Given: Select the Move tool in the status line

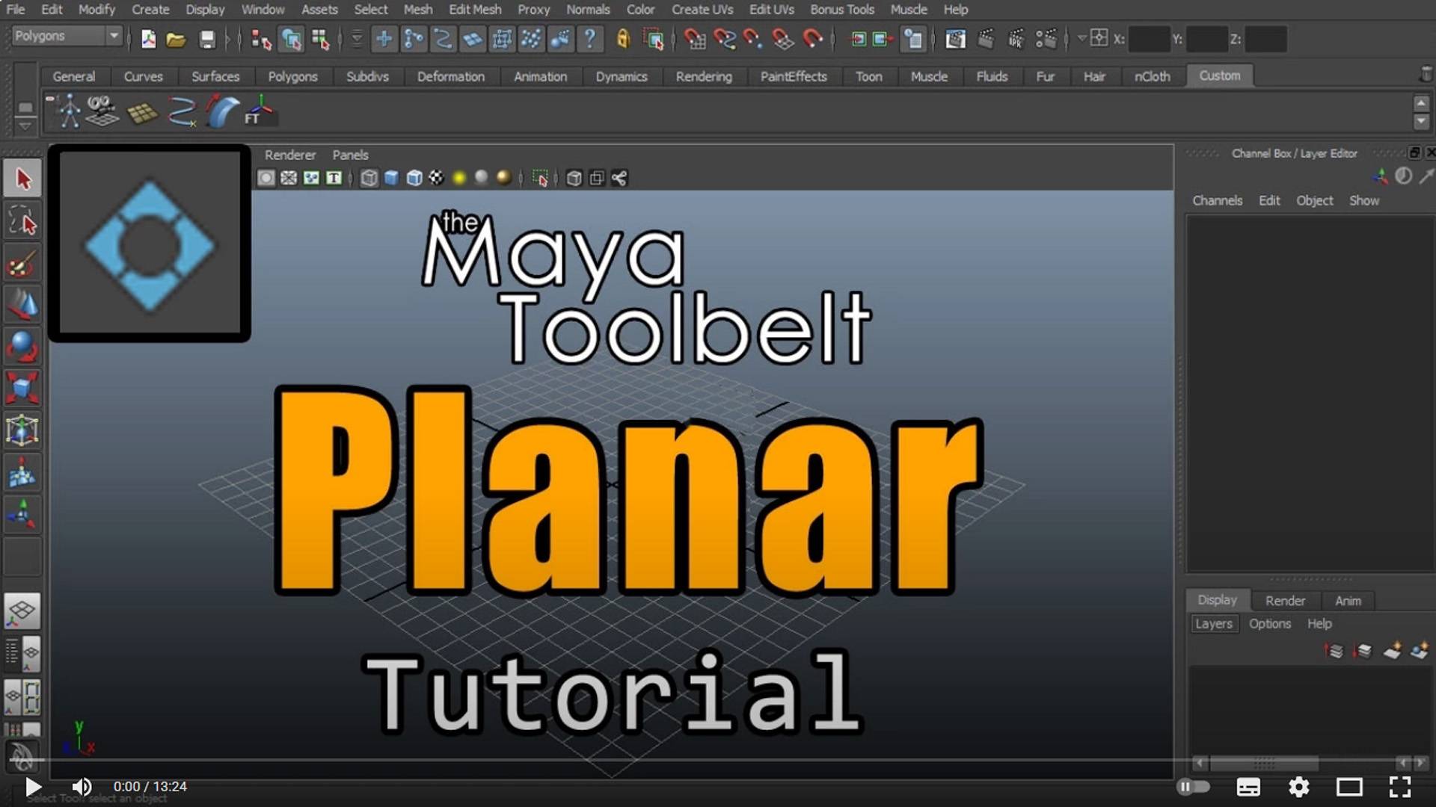Looking at the screenshot, I should click(22, 303).
